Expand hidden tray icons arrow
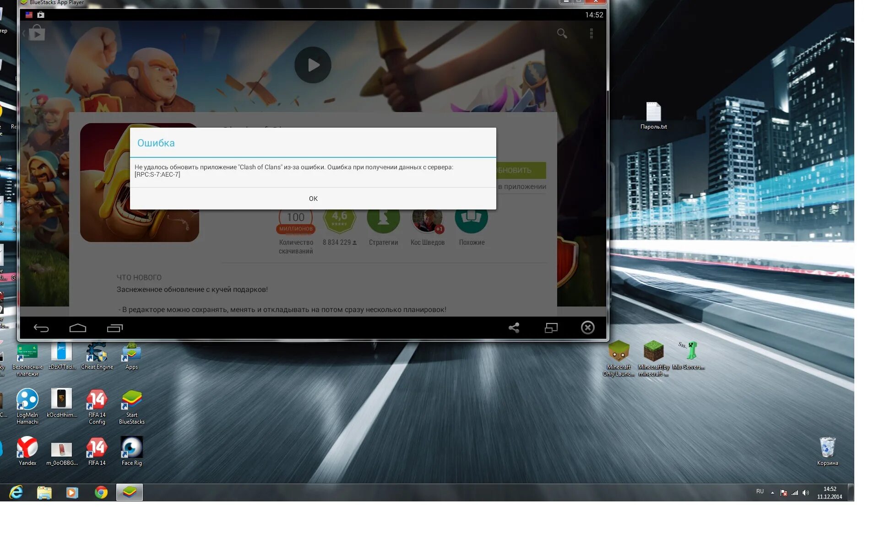 (x=772, y=493)
